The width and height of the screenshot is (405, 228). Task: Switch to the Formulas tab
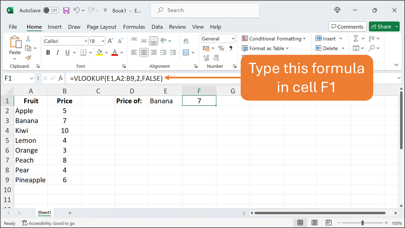(x=134, y=27)
